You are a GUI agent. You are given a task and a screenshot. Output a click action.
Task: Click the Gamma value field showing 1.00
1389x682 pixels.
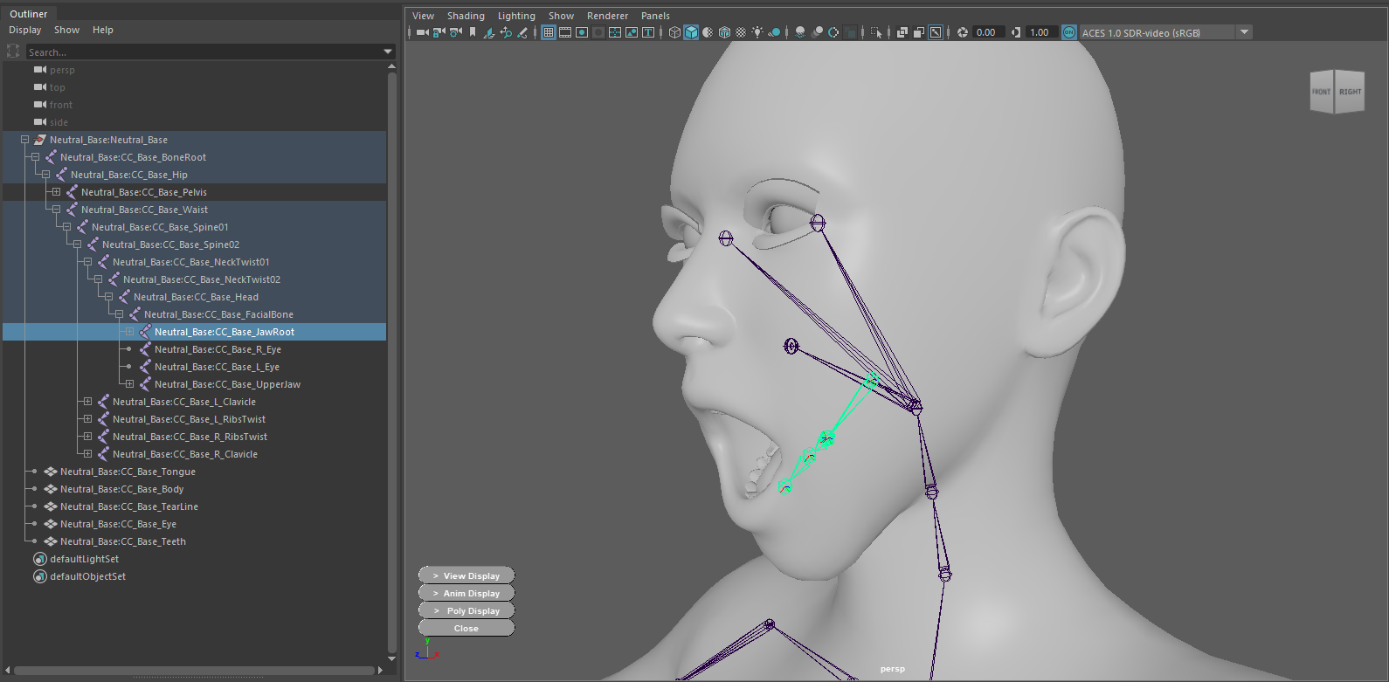tap(1041, 32)
